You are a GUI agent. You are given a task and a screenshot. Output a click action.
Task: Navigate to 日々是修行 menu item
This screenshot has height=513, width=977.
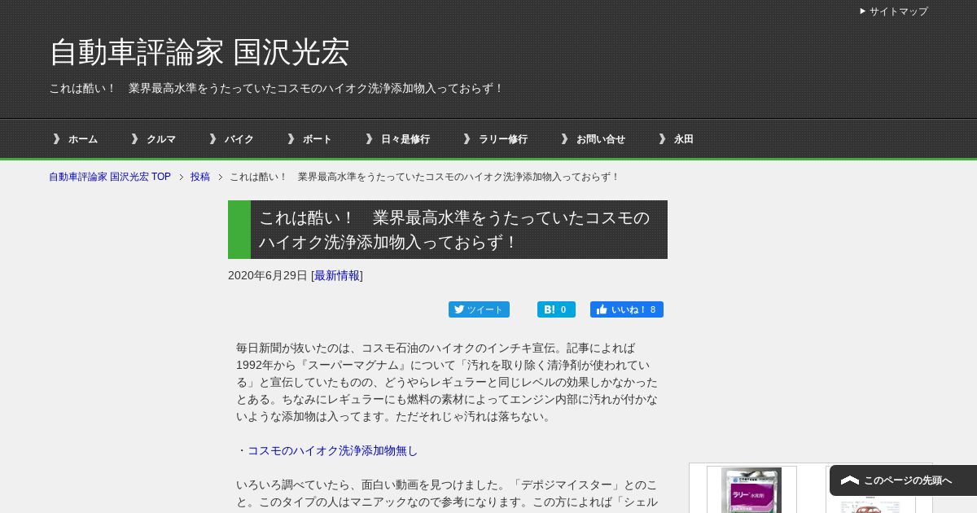[405, 139]
